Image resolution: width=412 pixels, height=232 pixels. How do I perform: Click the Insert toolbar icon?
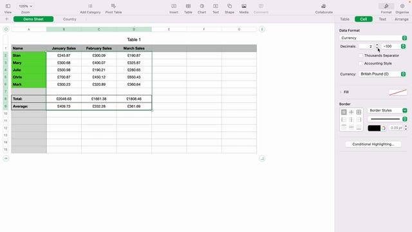(174, 6)
